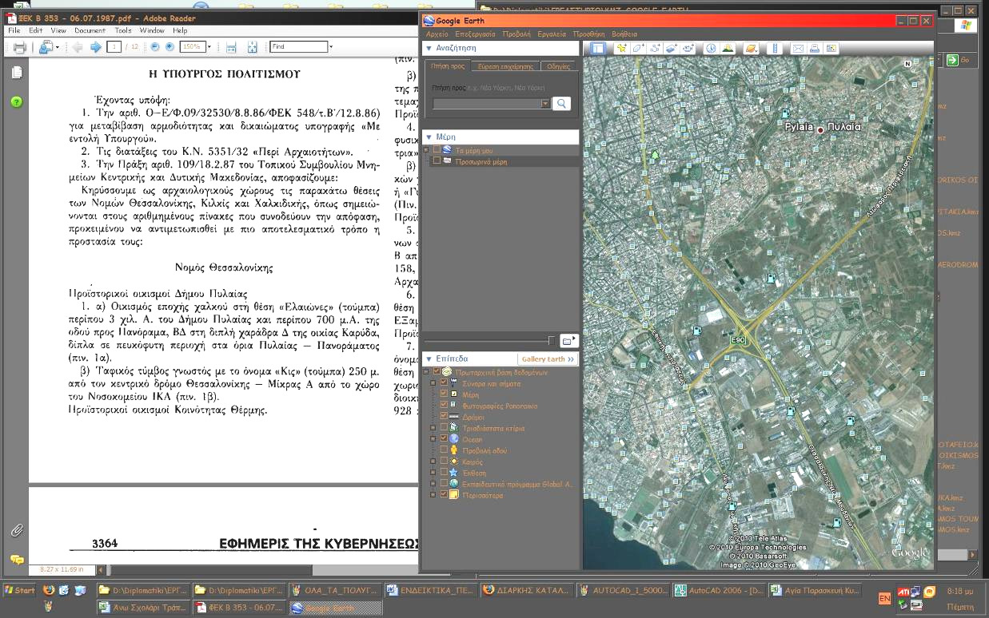Collapse the Αναζήτηση panel
The height and width of the screenshot is (618, 989).
429,48
